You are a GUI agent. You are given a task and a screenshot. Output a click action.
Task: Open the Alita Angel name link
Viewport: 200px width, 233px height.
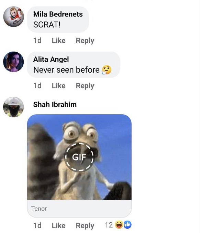coord(51,60)
